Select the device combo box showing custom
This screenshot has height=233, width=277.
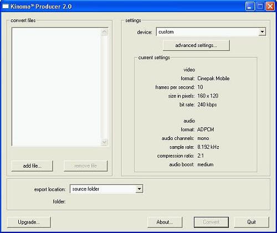tap(211, 32)
